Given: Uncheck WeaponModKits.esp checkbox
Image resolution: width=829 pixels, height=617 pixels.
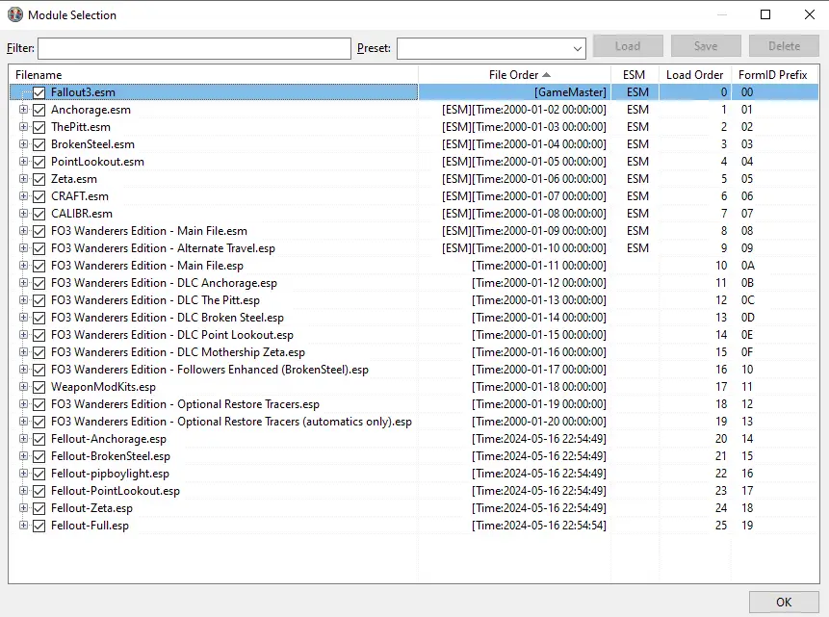Looking at the screenshot, I should pos(39,387).
